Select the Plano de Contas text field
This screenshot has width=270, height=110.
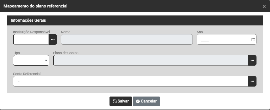(151, 60)
